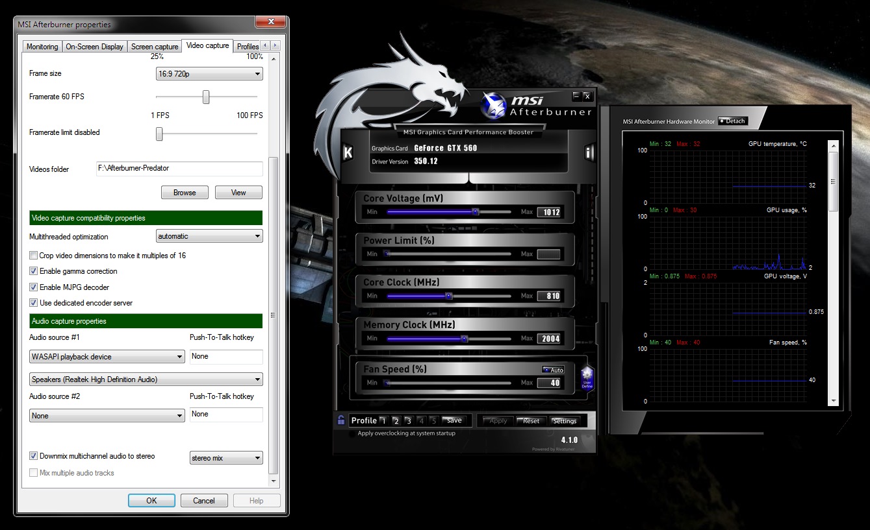Click the Reset button in Afterburner
870x530 pixels.
point(531,420)
